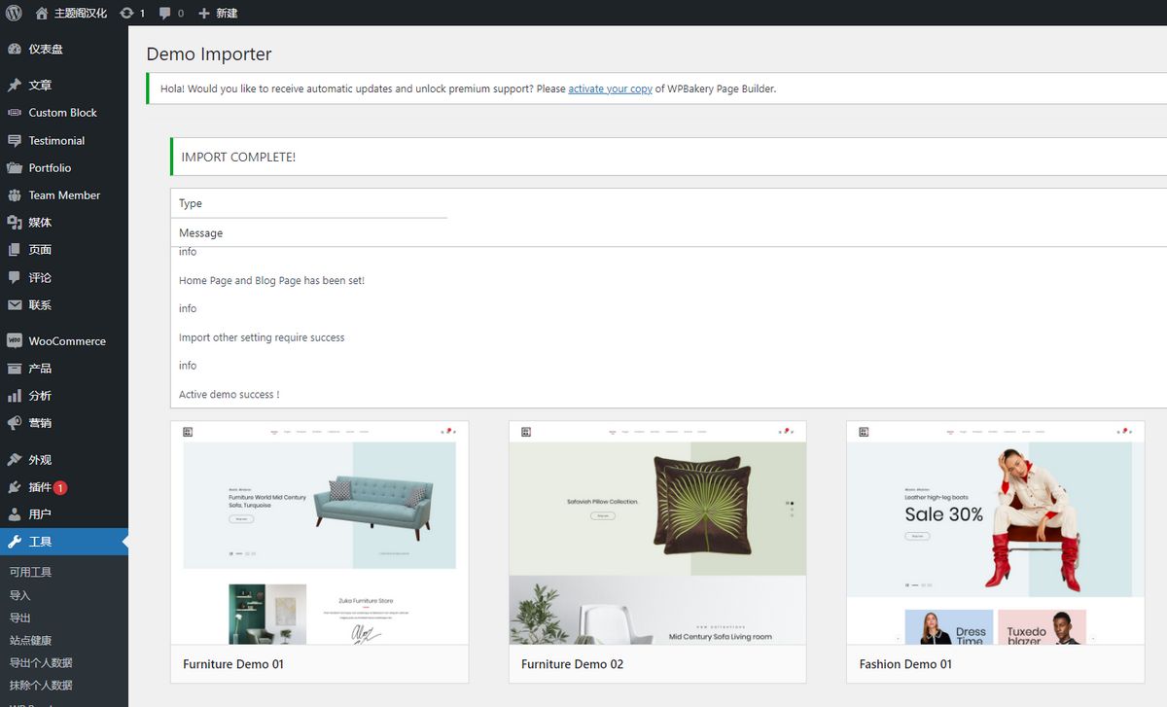
Task: Click the 外观 appearance brush icon
Action: (15, 460)
